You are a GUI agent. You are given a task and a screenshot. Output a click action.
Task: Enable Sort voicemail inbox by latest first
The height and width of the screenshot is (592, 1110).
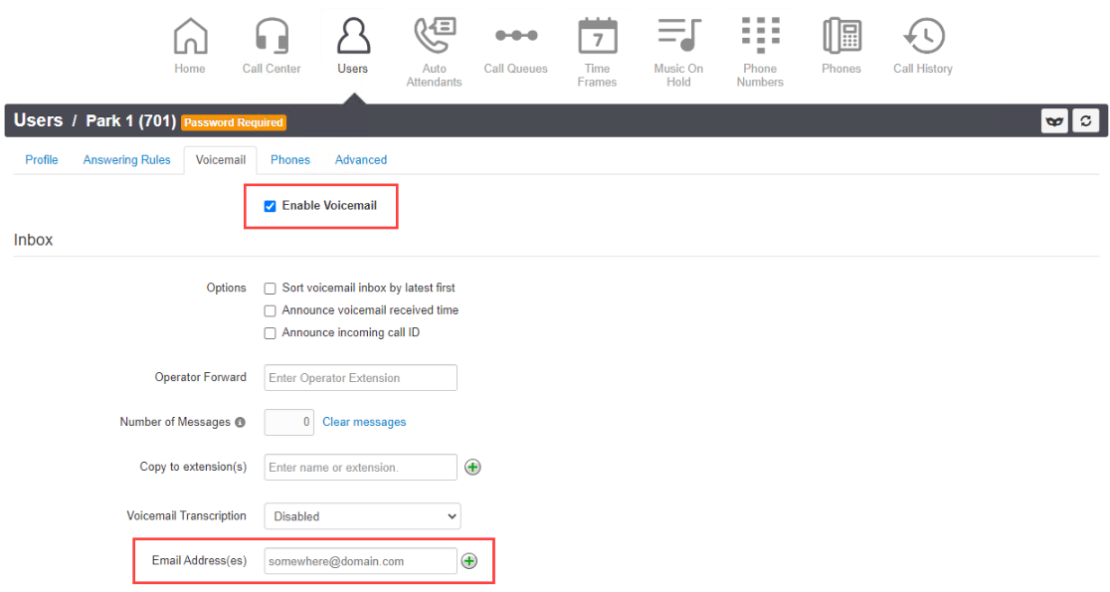pyautogui.click(x=270, y=289)
